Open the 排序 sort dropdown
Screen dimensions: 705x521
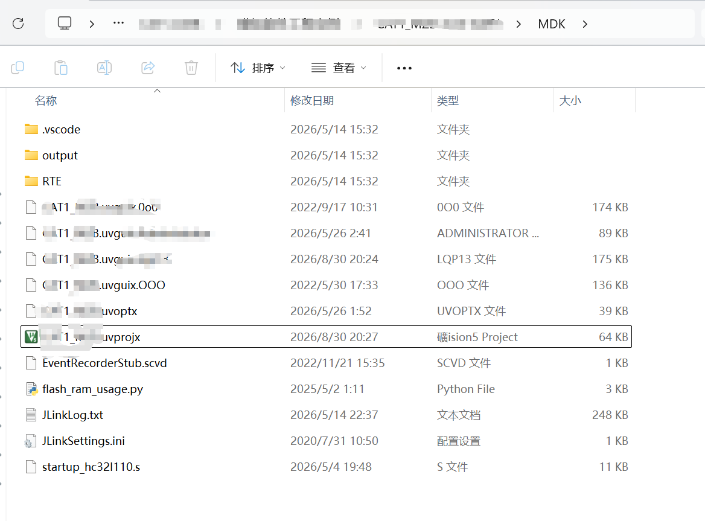click(x=258, y=68)
